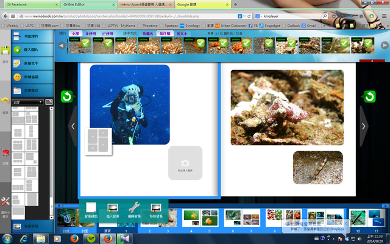Click the expand icon beside layout dropdown

49,102
